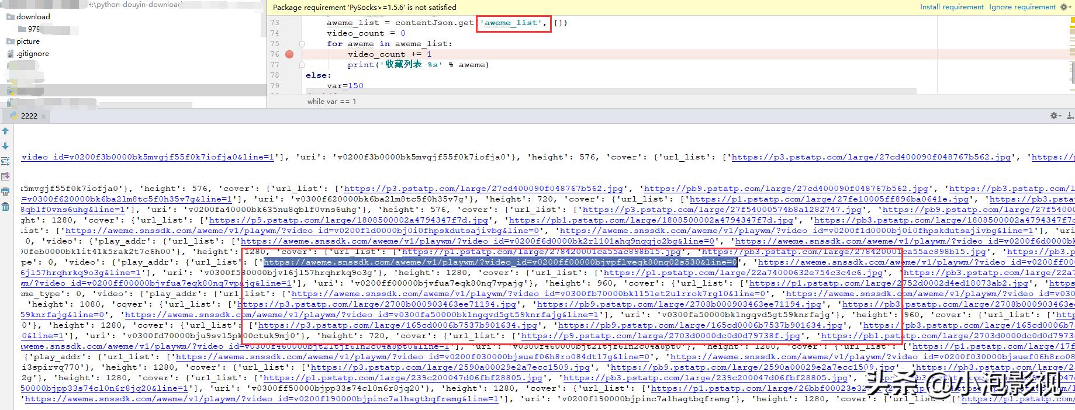Viewport: 1075px width, 410px height.
Task: Open highlighted playwm URL ending nq02s530&line=0
Action: click(500, 262)
